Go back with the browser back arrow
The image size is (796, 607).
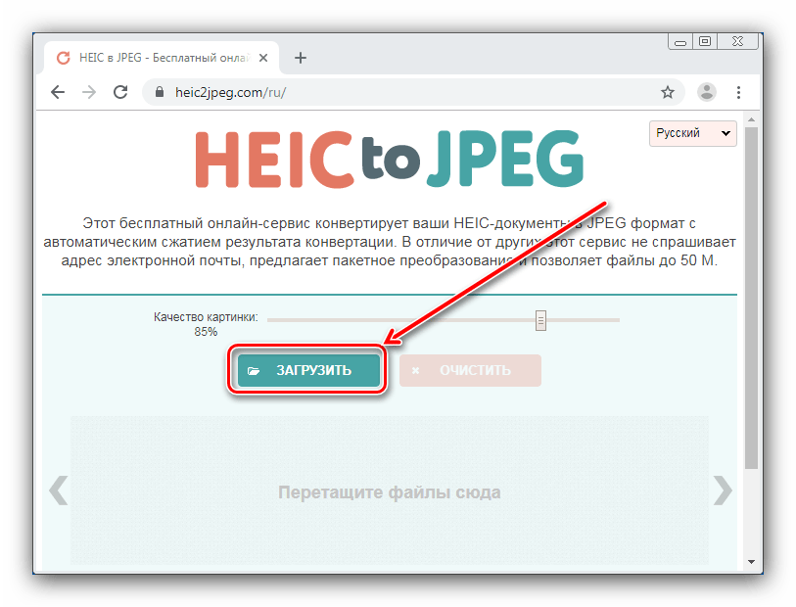coord(58,92)
